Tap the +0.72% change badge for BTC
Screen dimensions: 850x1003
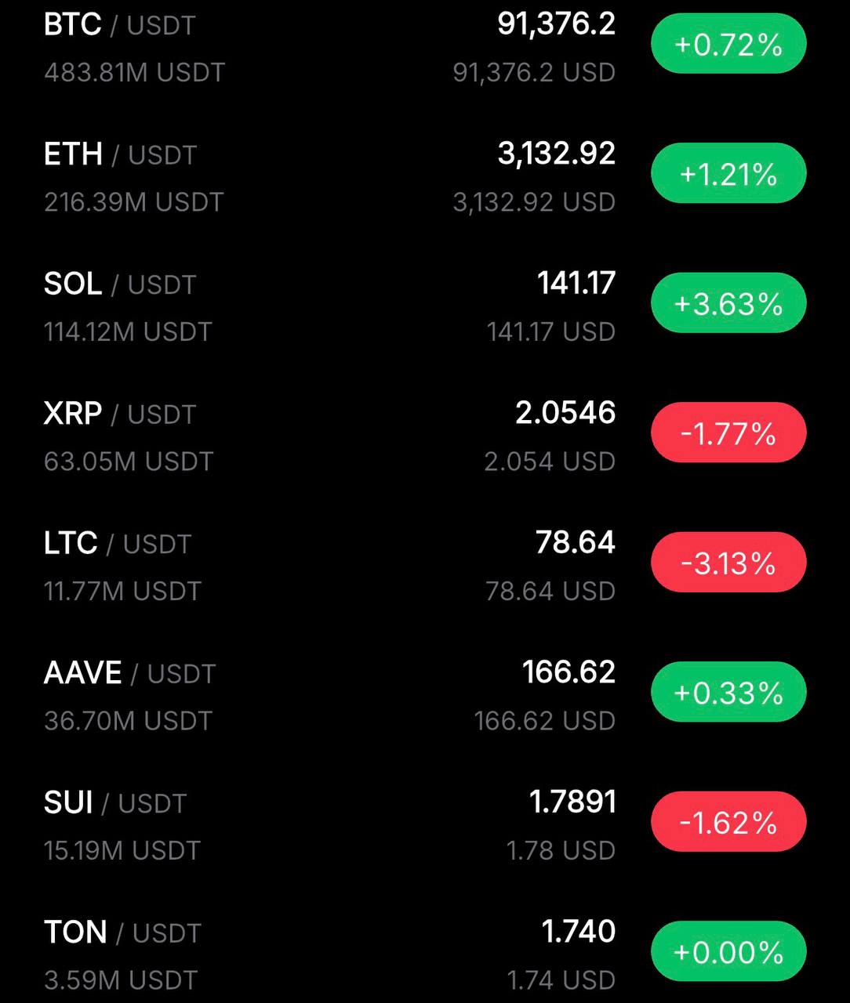[728, 44]
